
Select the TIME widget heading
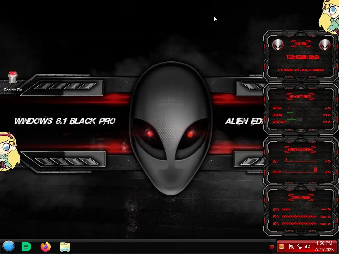tap(301, 44)
